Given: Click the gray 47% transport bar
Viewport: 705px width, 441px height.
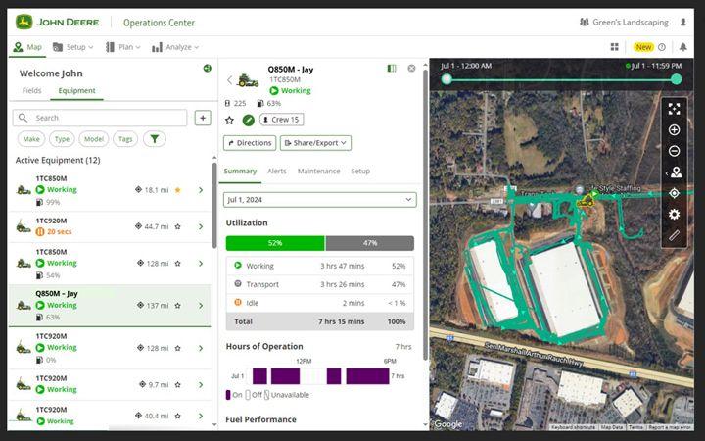Looking at the screenshot, I should tap(370, 243).
